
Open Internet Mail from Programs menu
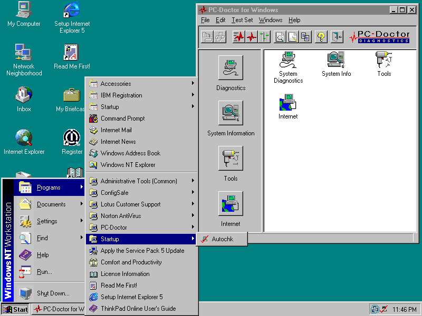[141, 130]
